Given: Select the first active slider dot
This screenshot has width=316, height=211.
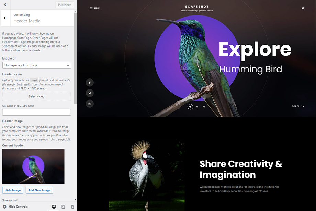Looking at the screenshot, I should [x=190, y=107].
